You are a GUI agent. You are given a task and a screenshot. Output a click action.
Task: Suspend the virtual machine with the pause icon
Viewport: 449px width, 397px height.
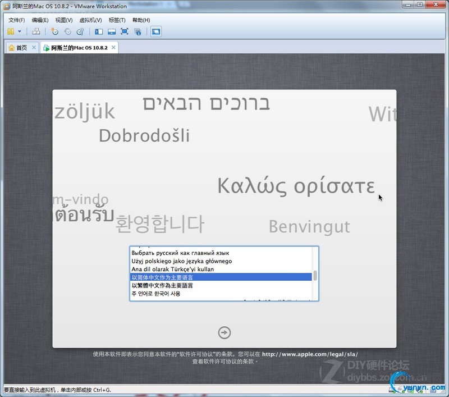pyautogui.click(x=11, y=31)
